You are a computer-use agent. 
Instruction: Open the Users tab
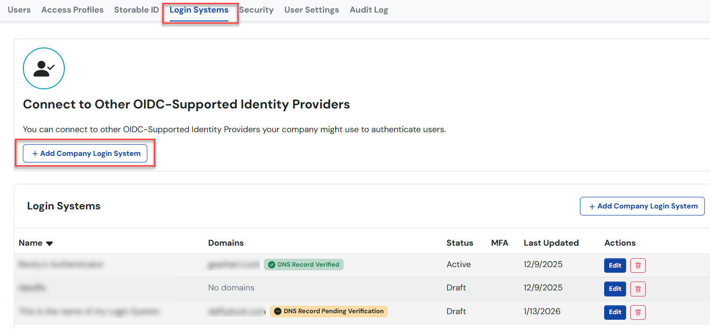(x=19, y=10)
